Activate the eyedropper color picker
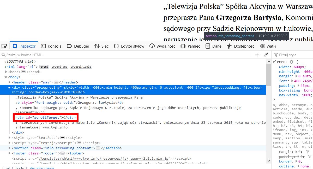 click(x=266, y=55)
